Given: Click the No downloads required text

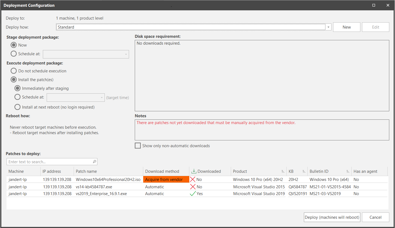Looking at the screenshot, I should 158,43.
